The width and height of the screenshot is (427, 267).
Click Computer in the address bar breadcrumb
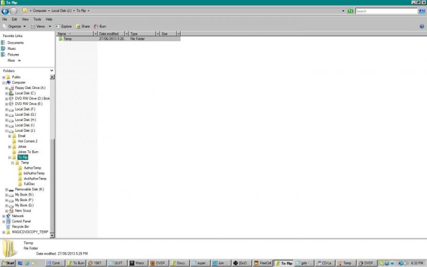coord(40,11)
